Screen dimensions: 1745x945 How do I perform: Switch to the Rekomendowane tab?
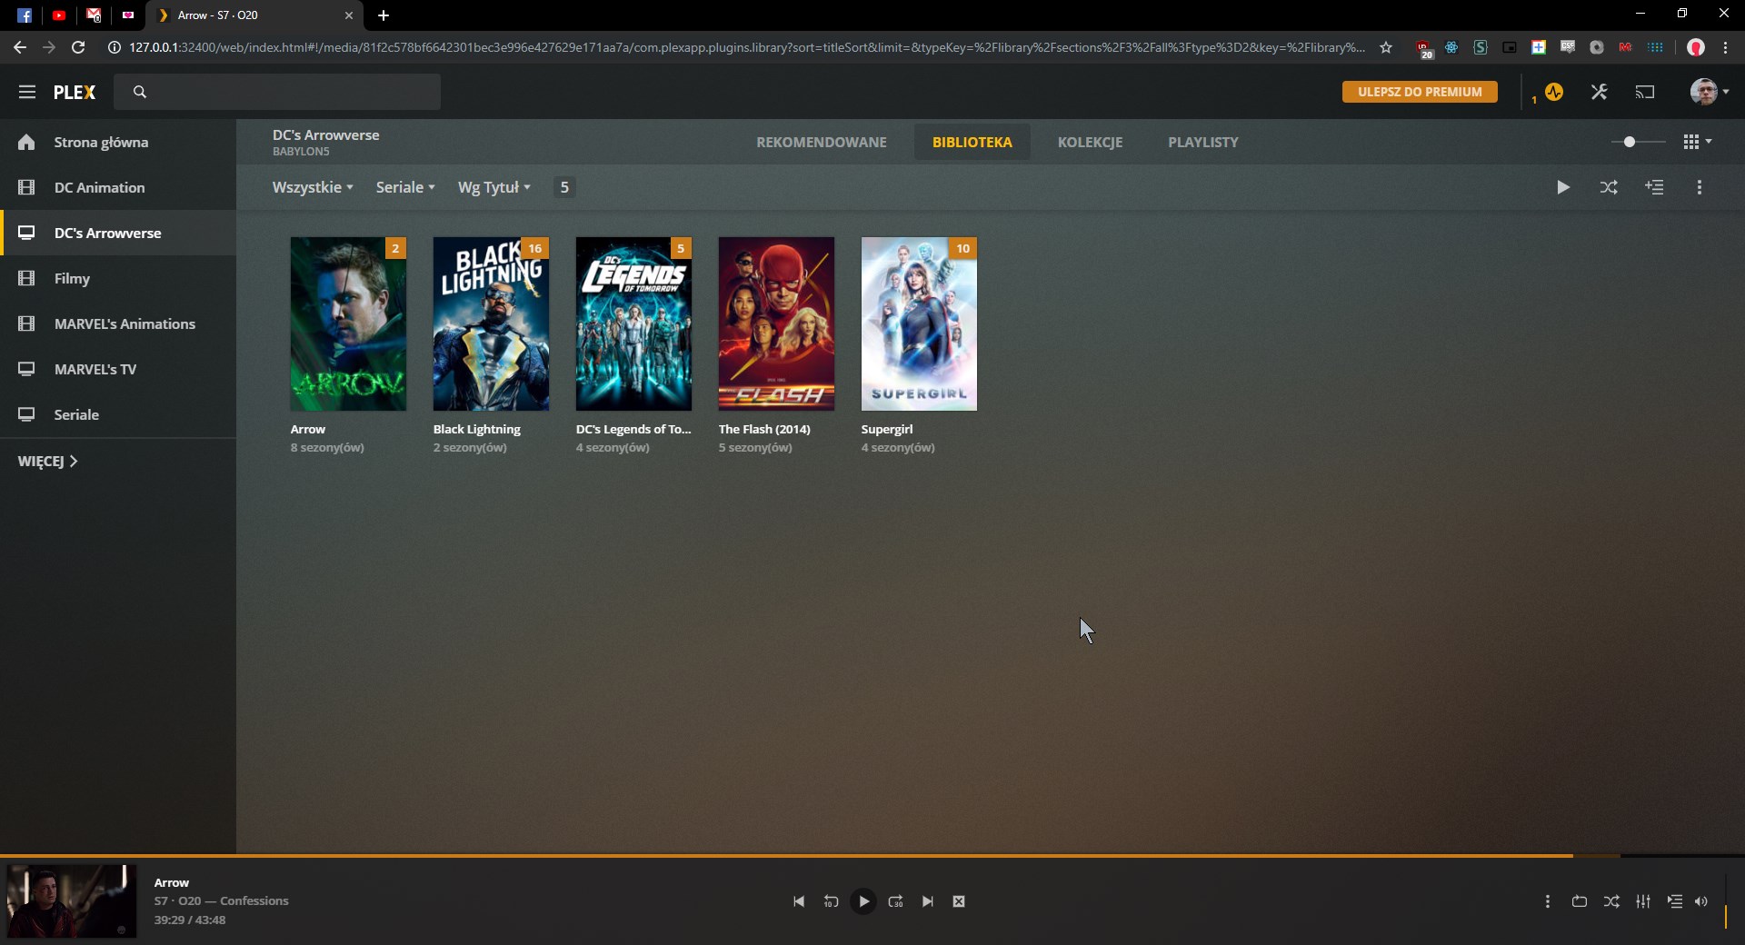(821, 143)
